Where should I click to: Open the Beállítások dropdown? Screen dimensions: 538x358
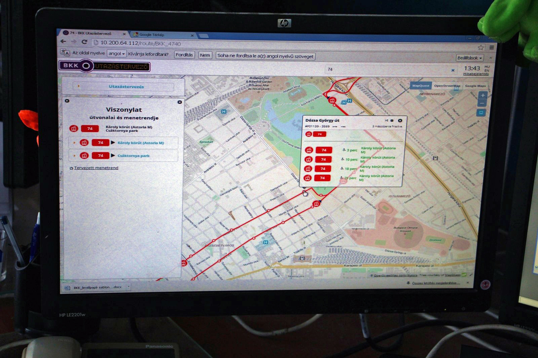click(x=469, y=58)
